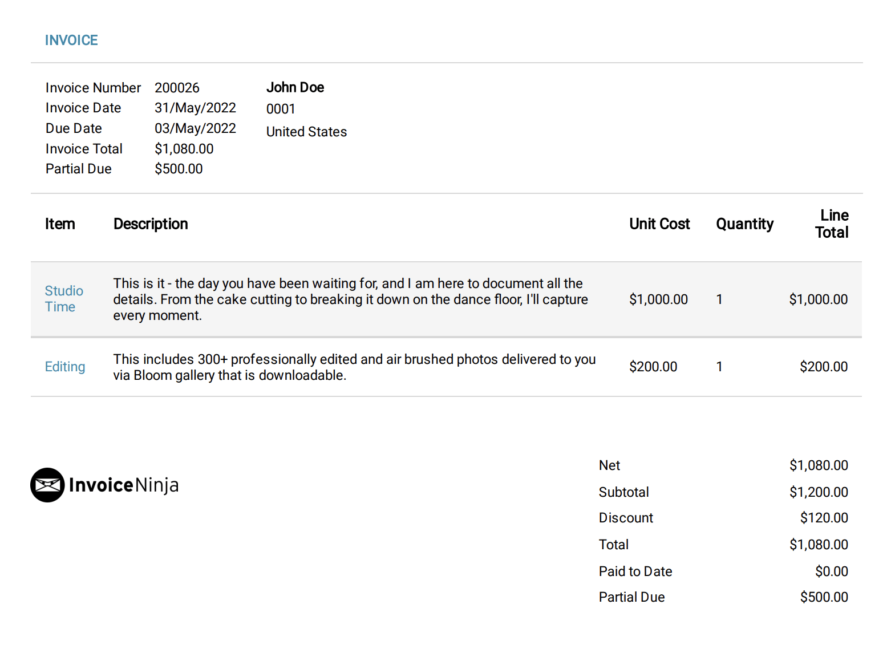Select the Subtotal amount $1,200.00
Screen dimensions: 891x657
[x=819, y=492]
